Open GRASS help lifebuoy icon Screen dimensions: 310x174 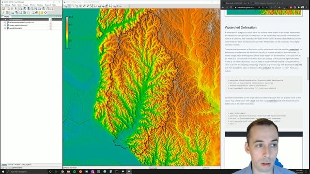pos(46,13)
